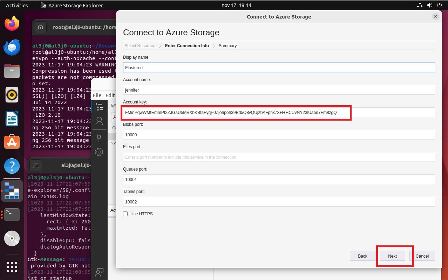
Task: Open Settings gear in Storage Explorer sidebar
Action: click(99, 152)
